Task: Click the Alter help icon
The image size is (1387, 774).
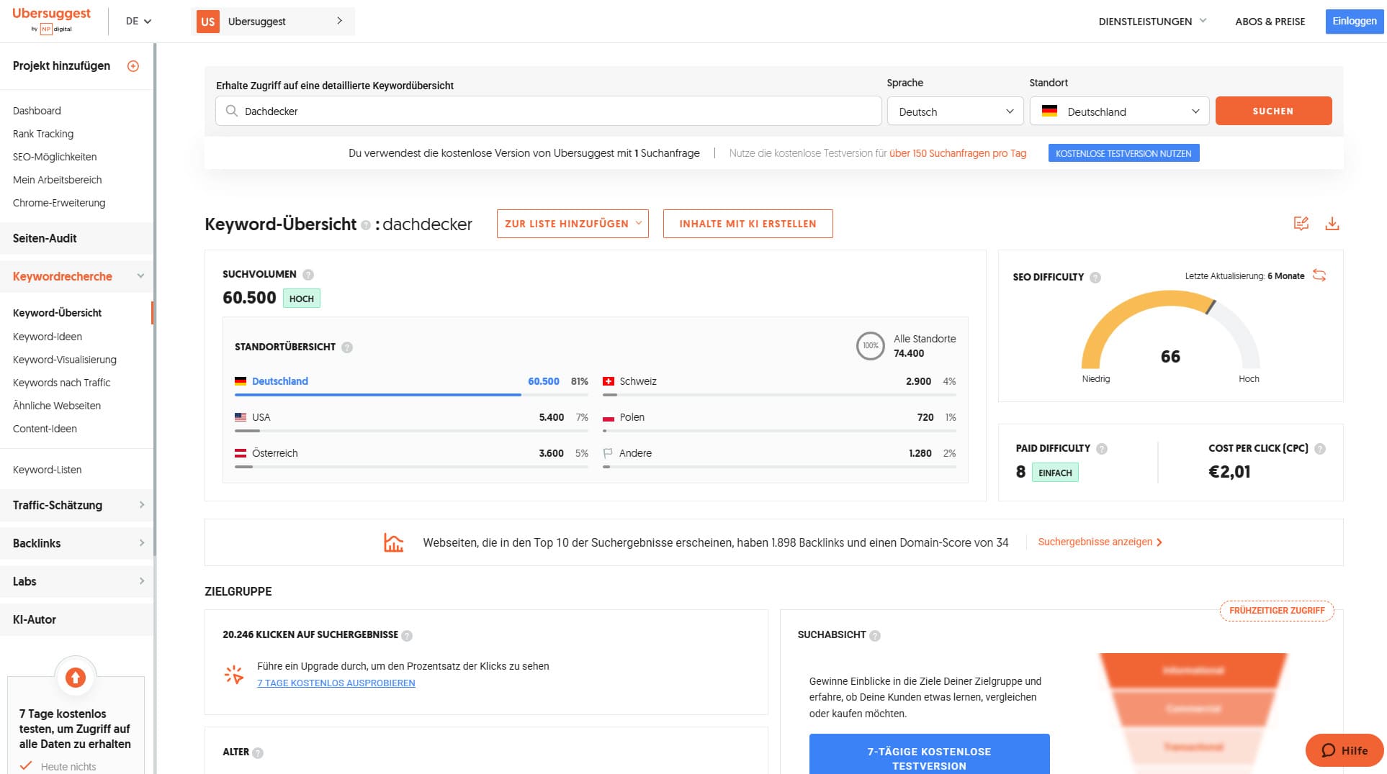Action: pos(258,753)
